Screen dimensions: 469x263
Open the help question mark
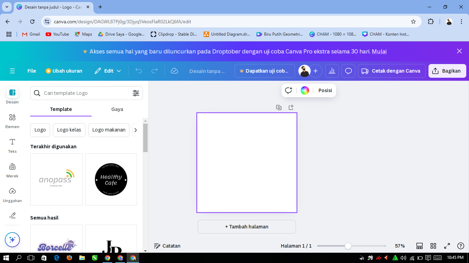tap(461, 246)
